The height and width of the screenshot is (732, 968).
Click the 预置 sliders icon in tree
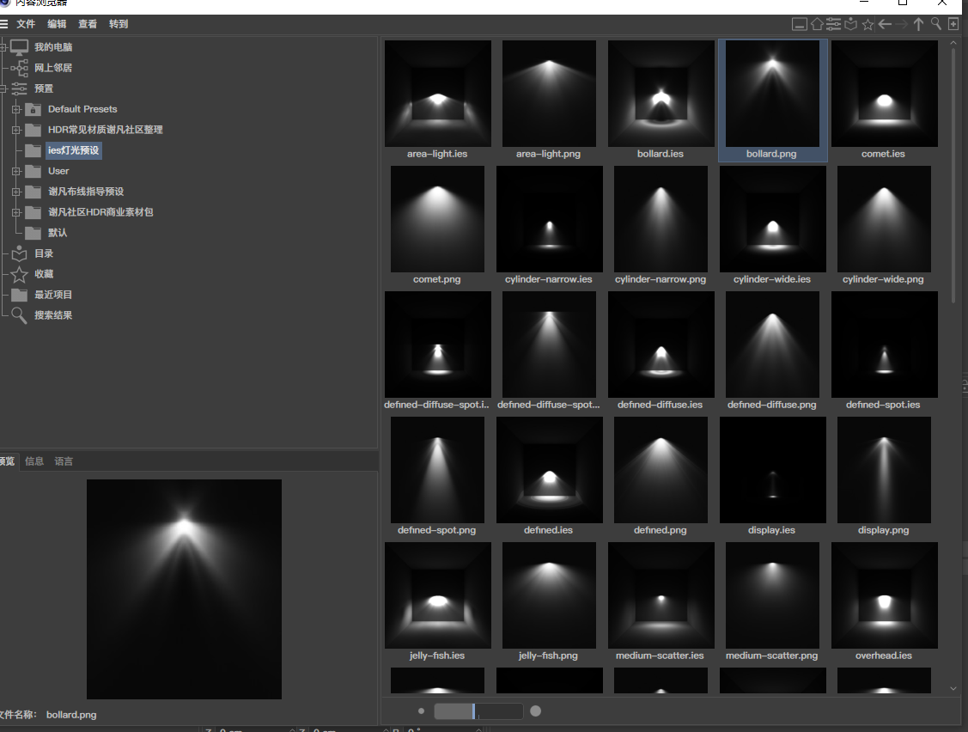coord(19,88)
